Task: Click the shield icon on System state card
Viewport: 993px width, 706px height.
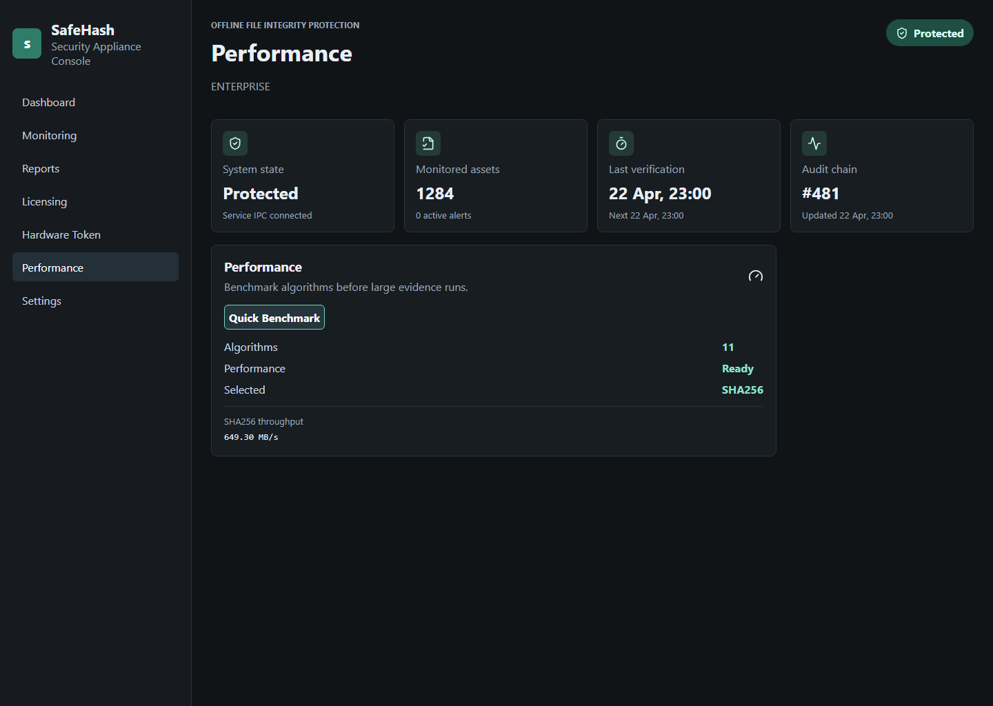Action: tap(235, 143)
